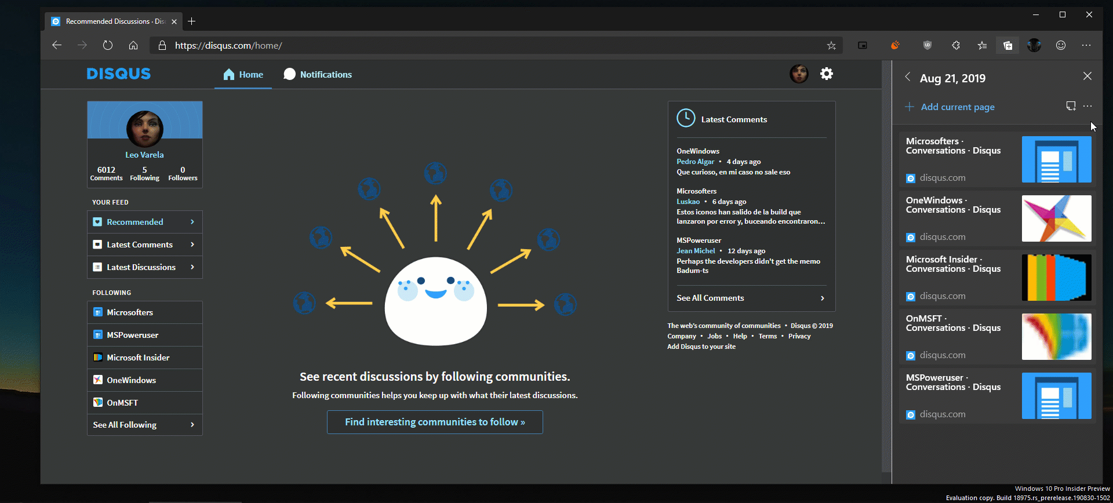Viewport: 1113px width, 503px height.
Task: Open Disqus settings gear
Action: click(x=827, y=74)
